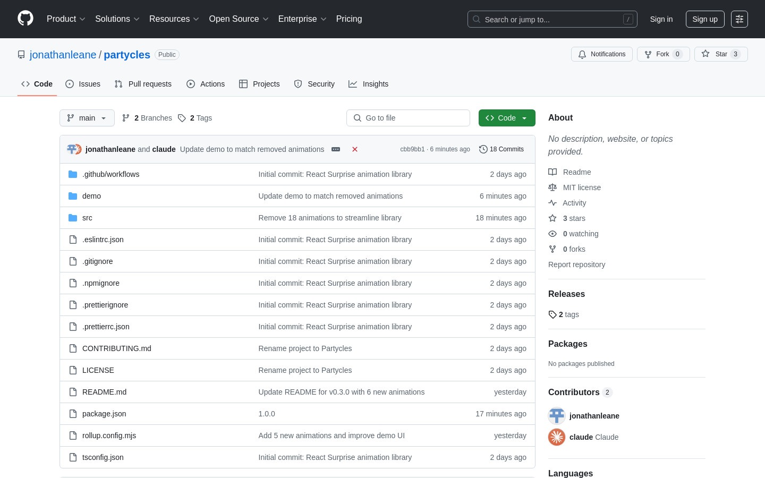Expand the Enterprise menu
This screenshot has width=765, height=478.
[x=302, y=19]
